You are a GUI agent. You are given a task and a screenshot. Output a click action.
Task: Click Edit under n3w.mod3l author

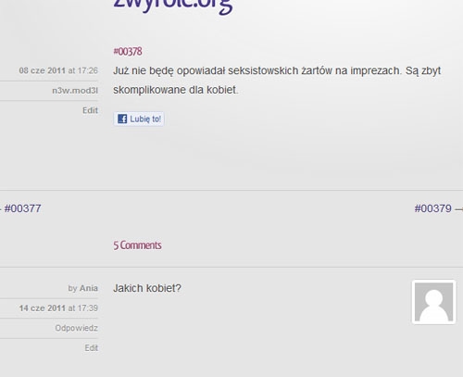point(90,110)
